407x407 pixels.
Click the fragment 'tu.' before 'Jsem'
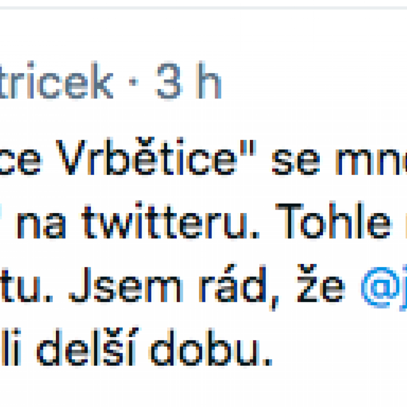(x=27, y=286)
